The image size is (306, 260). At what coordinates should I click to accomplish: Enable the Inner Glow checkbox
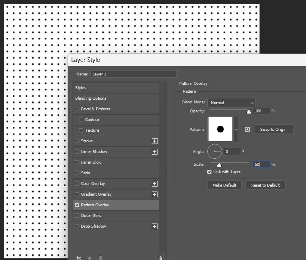pos(77,162)
